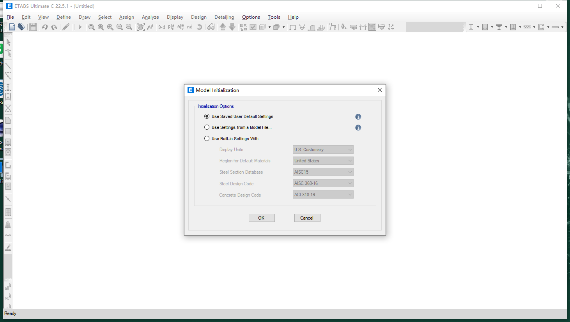Click the first info icon beside Saved User Default Settings
This screenshot has height=322, width=570.
[x=358, y=117]
